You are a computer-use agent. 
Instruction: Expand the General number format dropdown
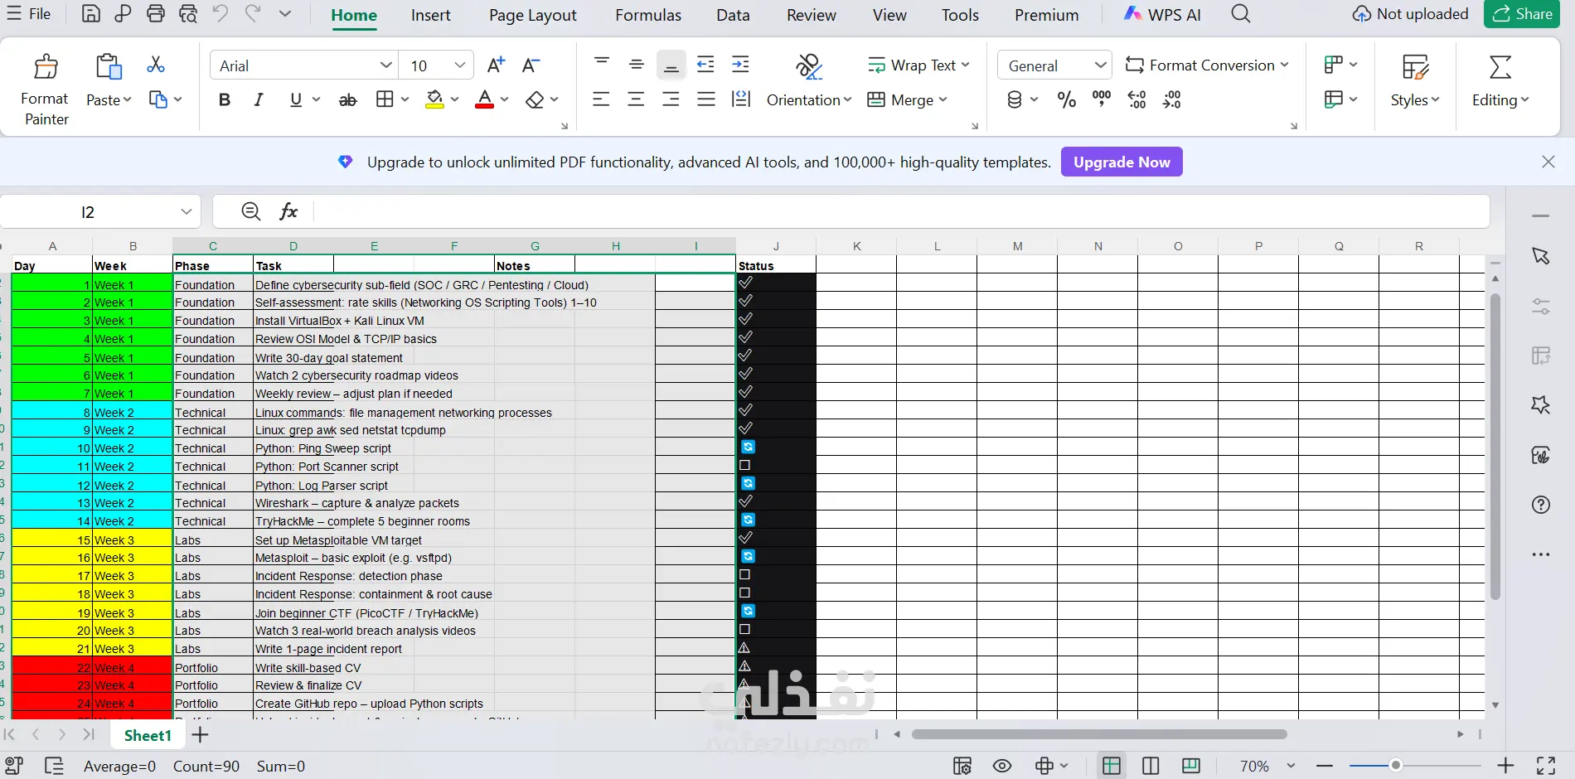point(1100,65)
